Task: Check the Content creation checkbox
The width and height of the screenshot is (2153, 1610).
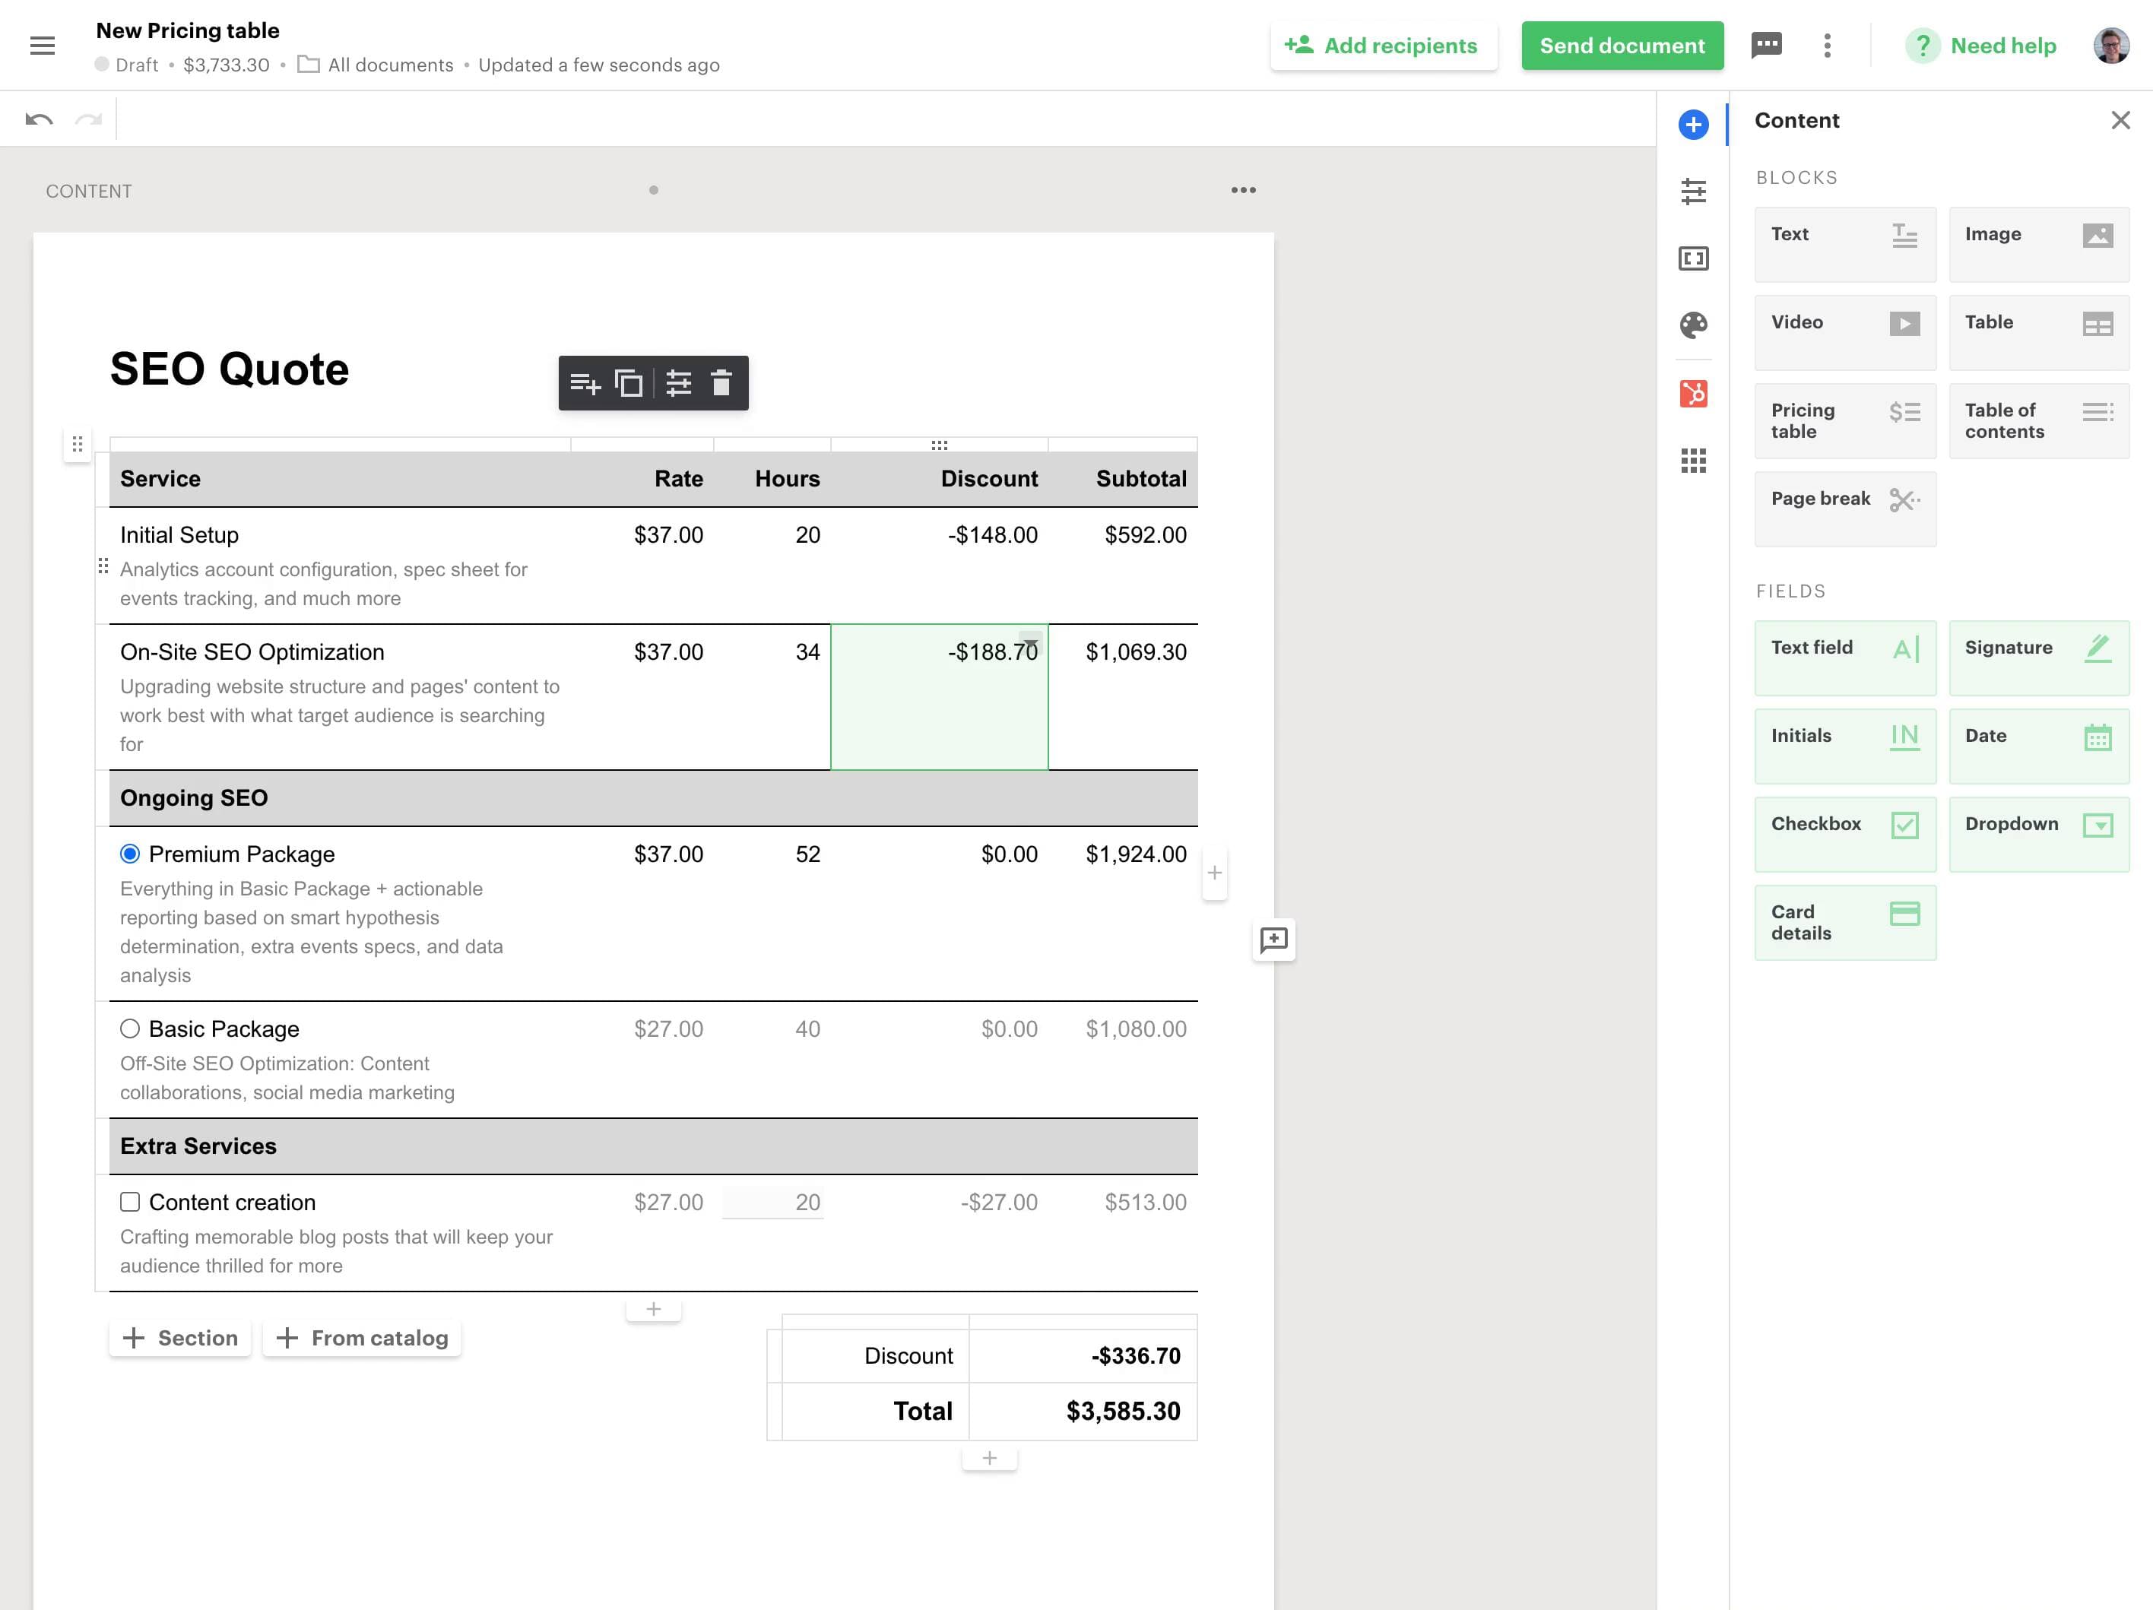Action: tap(129, 1202)
